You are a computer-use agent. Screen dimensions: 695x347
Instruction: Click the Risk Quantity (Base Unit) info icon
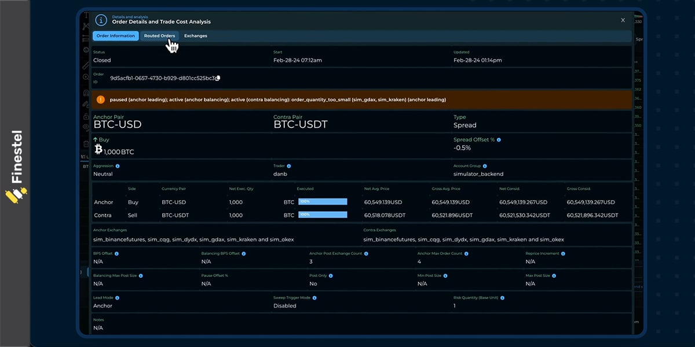click(502, 298)
